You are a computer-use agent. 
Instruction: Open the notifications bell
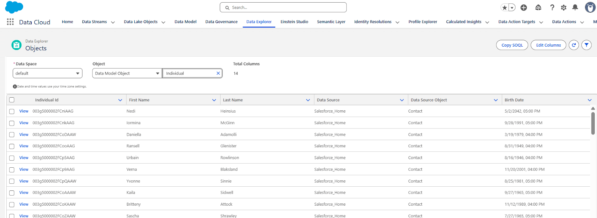click(575, 7)
